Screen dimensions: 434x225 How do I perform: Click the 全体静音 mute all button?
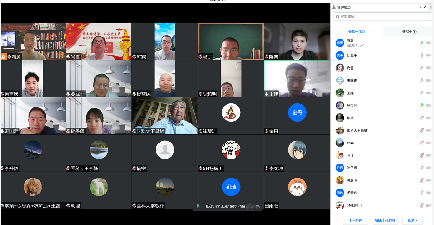pyautogui.click(x=356, y=220)
